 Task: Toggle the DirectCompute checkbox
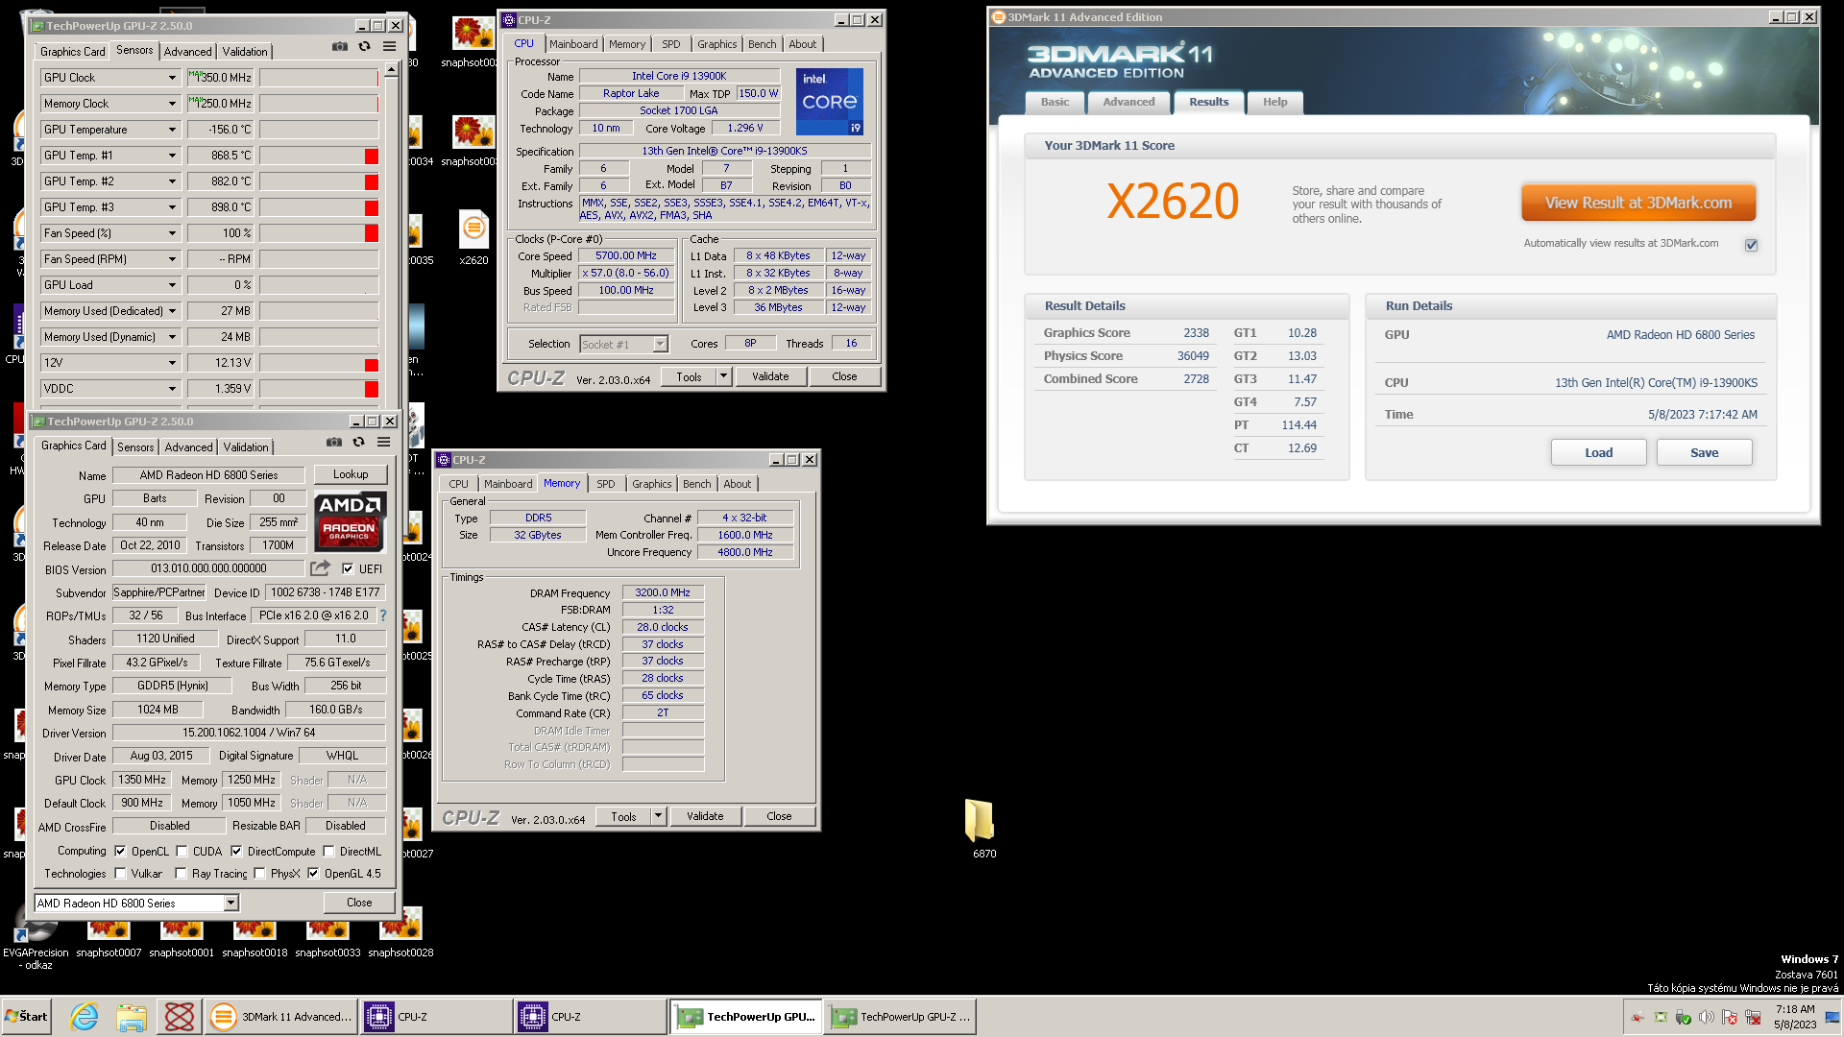(236, 851)
